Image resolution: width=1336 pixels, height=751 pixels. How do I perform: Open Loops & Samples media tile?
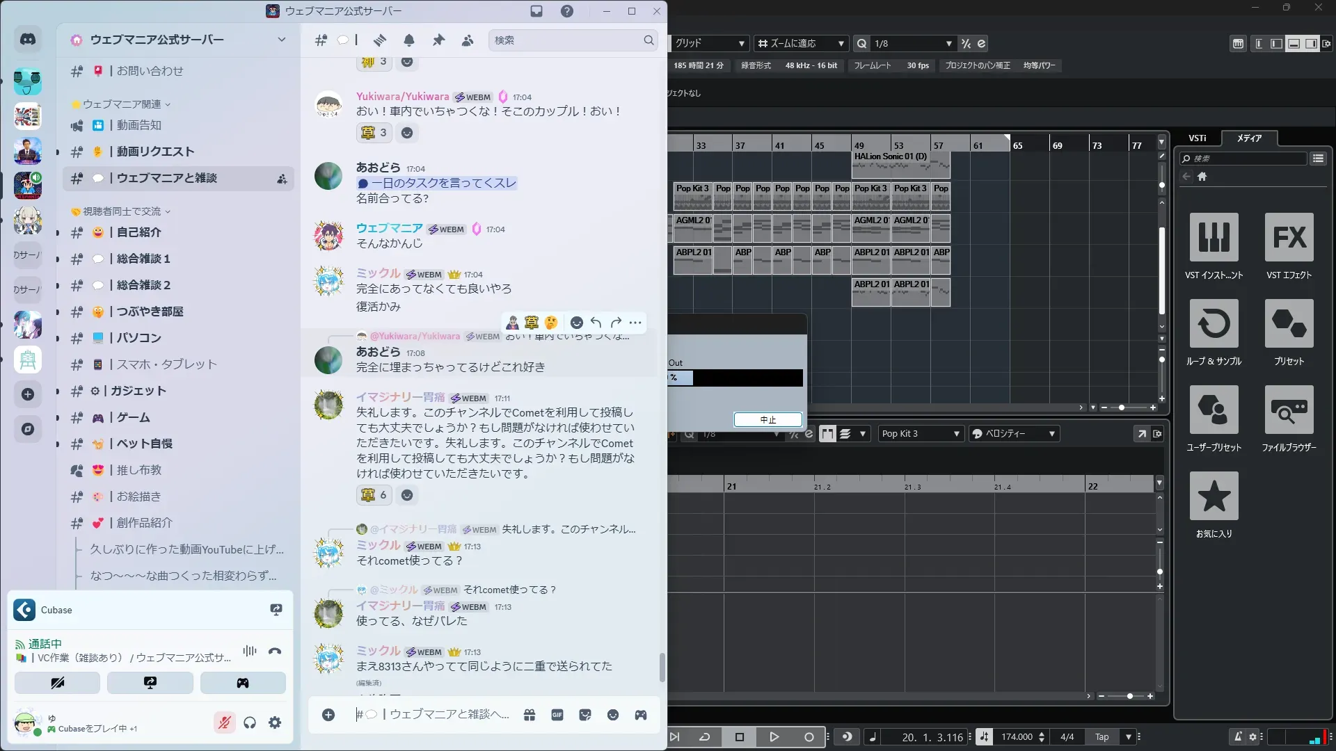[x=1214, y=324]
